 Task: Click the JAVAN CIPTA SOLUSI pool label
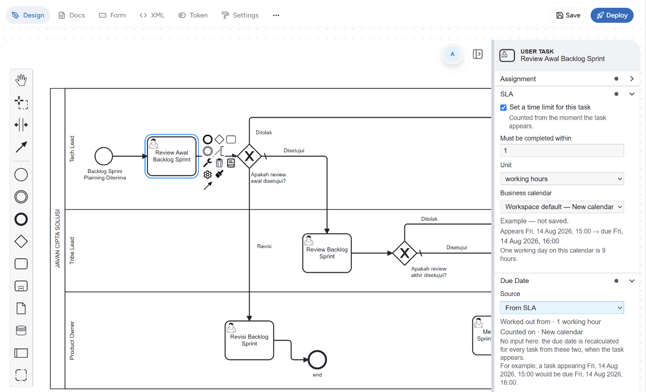click(x=57, y=238)
